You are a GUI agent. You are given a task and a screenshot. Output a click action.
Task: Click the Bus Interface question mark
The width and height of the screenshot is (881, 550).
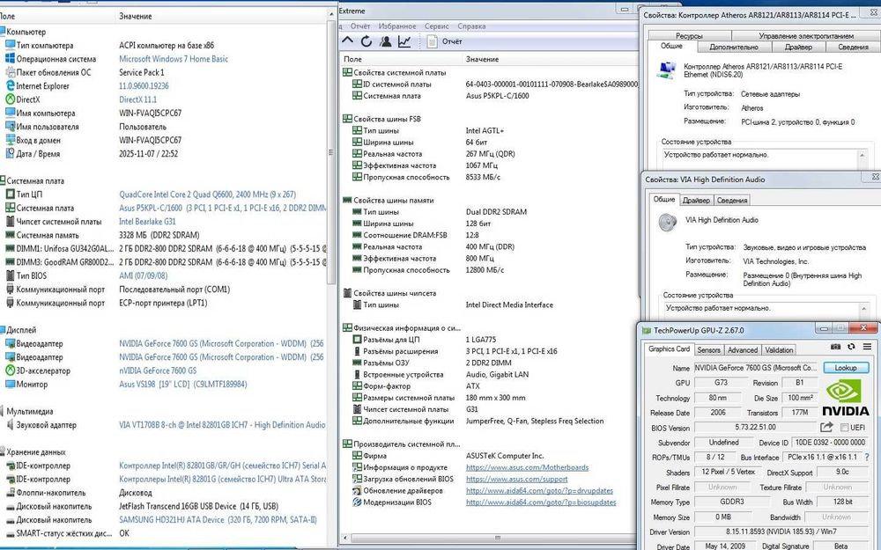(864, 458)
